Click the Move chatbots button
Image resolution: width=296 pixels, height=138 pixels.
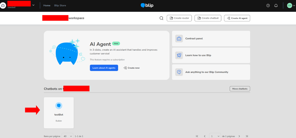pyautogui.click(x=240, y=89)
